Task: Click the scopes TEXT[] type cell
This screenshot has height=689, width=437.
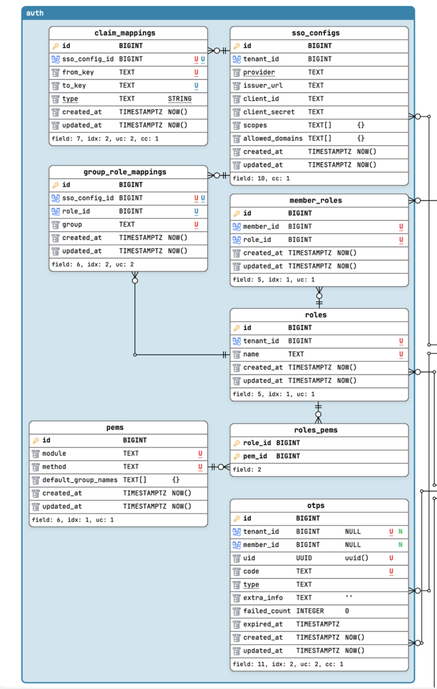Action: [320, 125]
